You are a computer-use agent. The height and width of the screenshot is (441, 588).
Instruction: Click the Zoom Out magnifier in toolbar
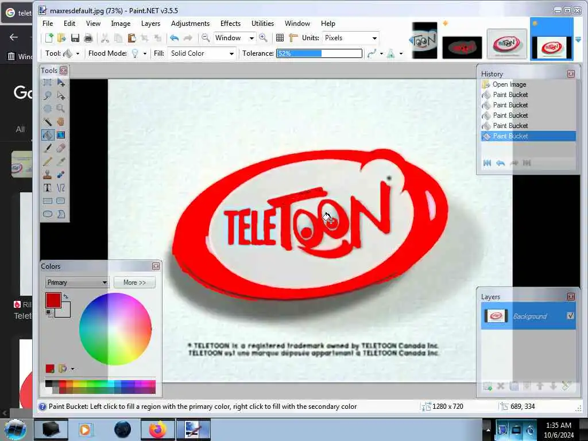(206, 38)
